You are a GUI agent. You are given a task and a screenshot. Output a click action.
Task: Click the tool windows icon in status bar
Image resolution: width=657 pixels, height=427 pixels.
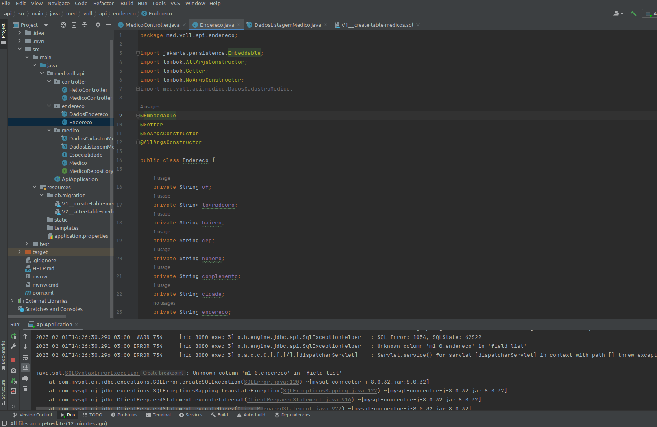click(x=4, y=423)
